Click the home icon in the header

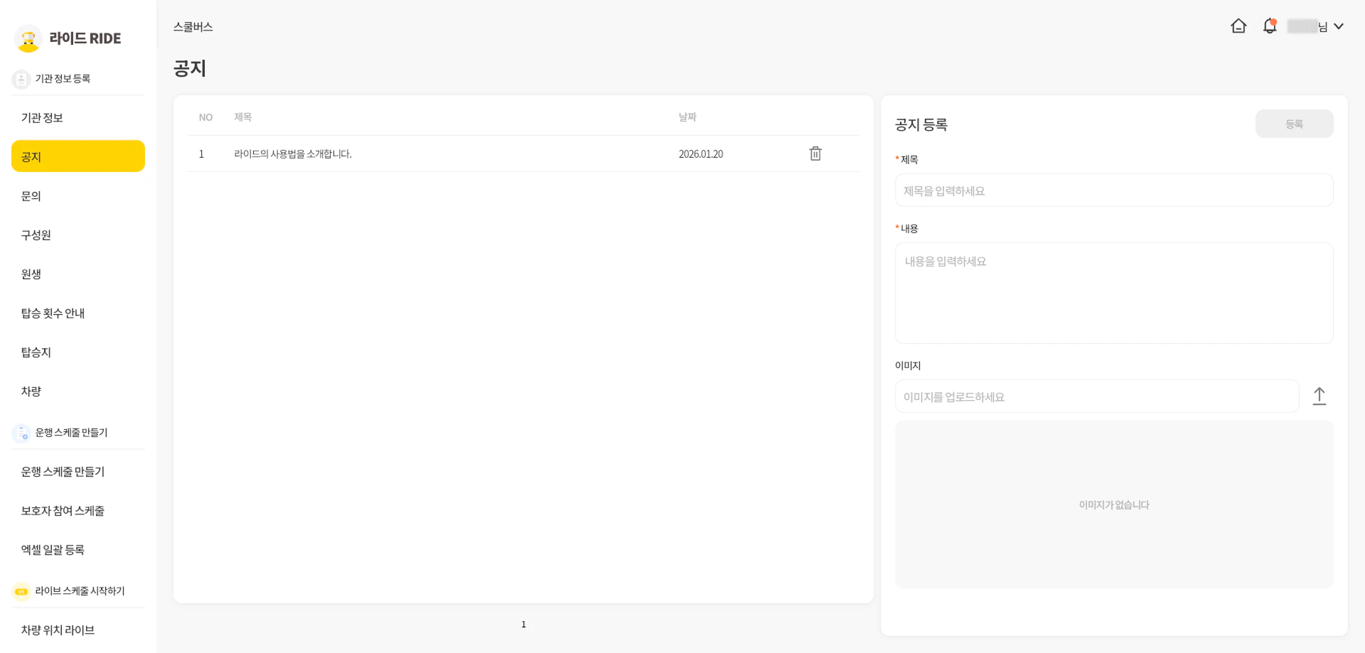(x=1238, y=26)
